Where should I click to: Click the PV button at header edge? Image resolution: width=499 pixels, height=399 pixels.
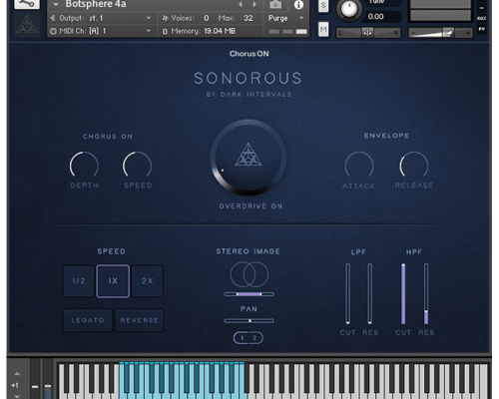[x=482, y=29]
